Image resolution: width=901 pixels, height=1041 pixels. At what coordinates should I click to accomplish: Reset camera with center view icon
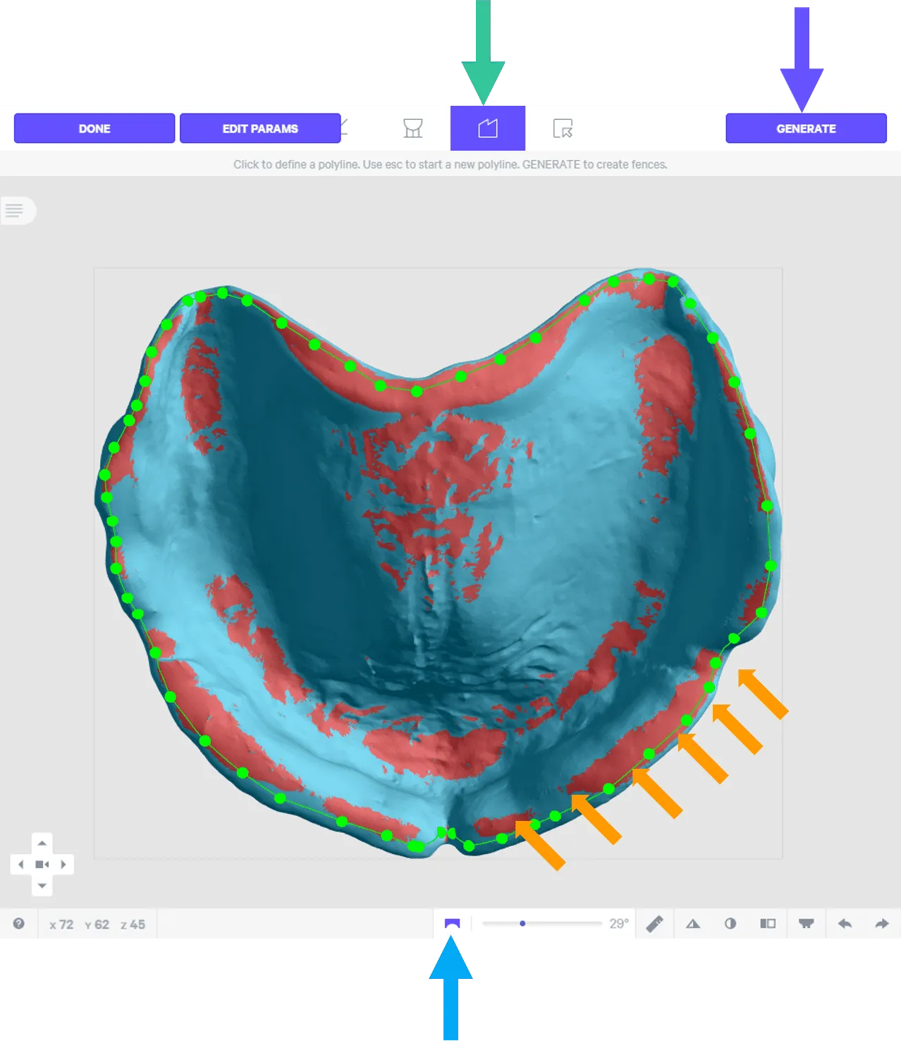point(42,864)
